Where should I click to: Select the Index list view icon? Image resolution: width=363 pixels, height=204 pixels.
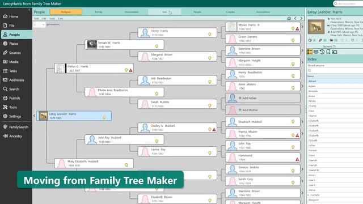[310, 52]
